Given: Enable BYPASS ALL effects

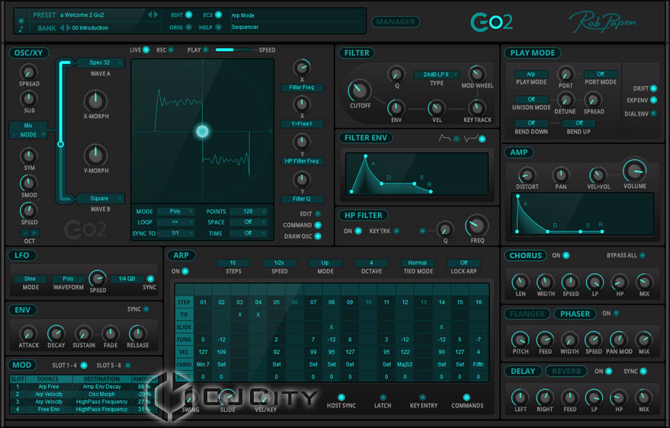Looking at the screenshot, I should (x=643, y=255).
